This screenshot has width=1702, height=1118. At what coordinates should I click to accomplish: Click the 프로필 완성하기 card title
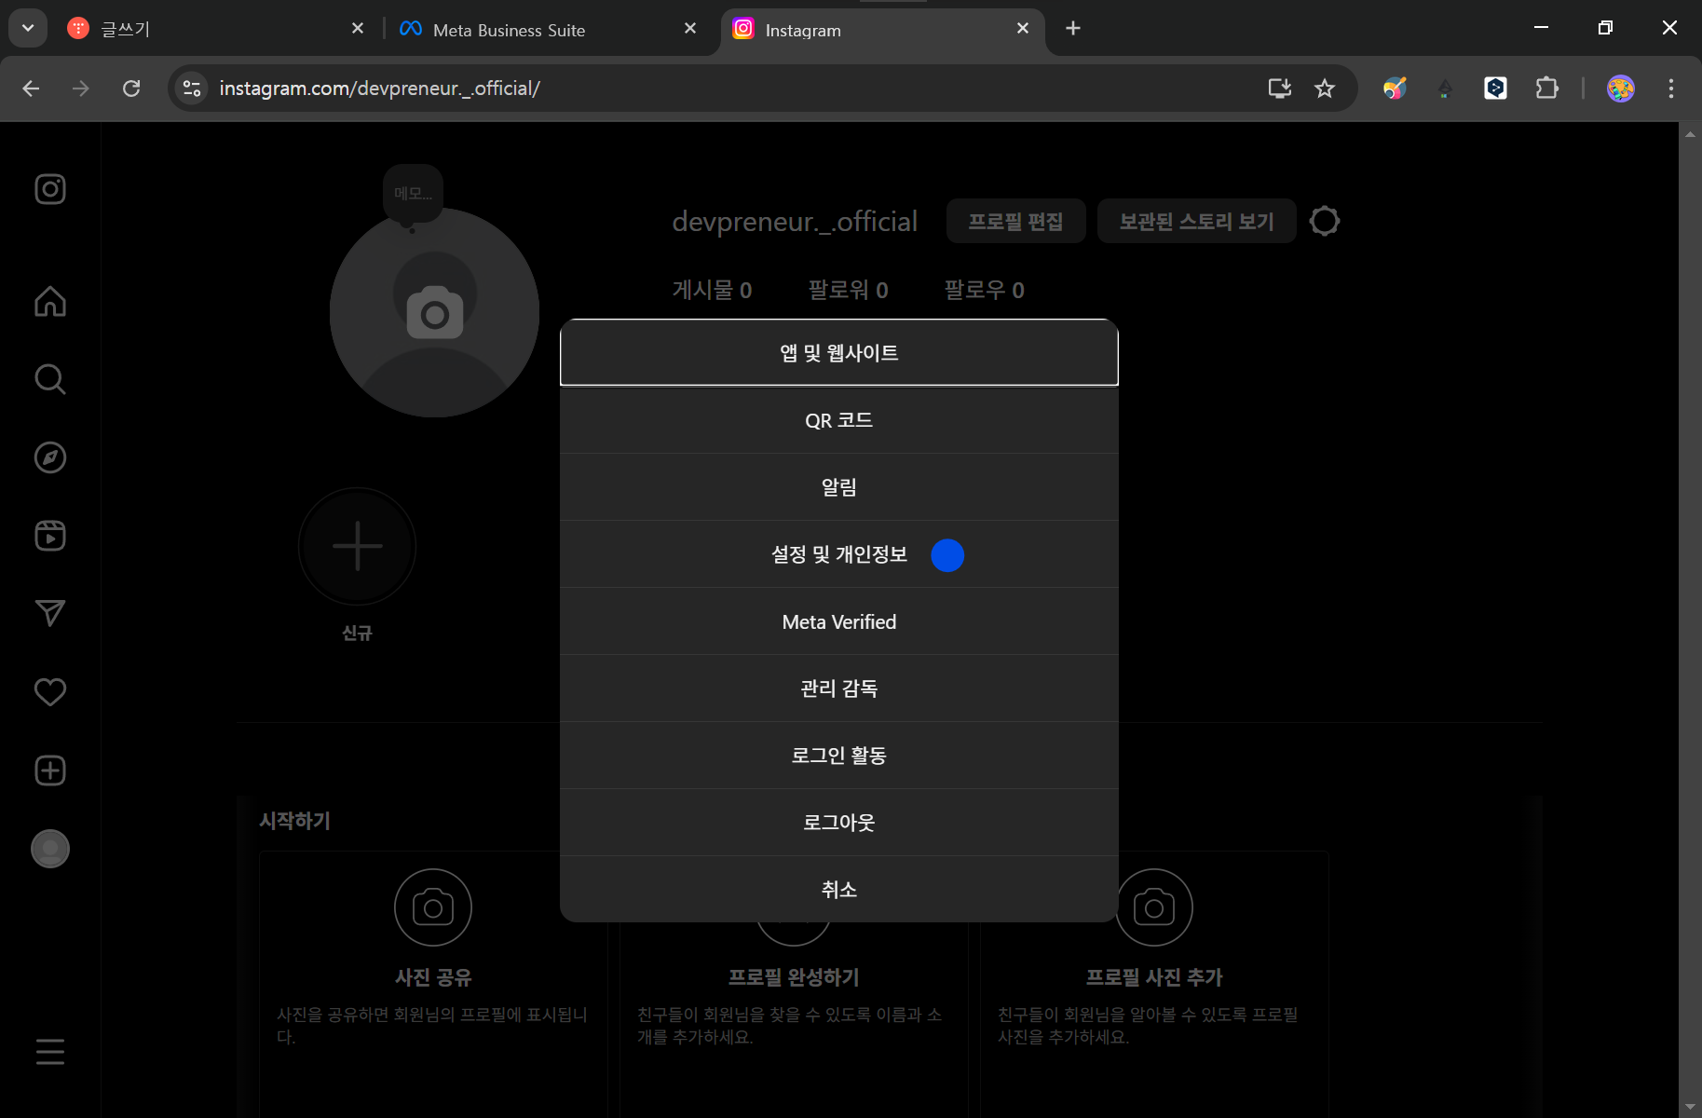[x=794, y=977]
